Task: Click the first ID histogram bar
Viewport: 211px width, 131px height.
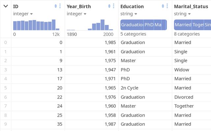Action: (x=15, y=26)
